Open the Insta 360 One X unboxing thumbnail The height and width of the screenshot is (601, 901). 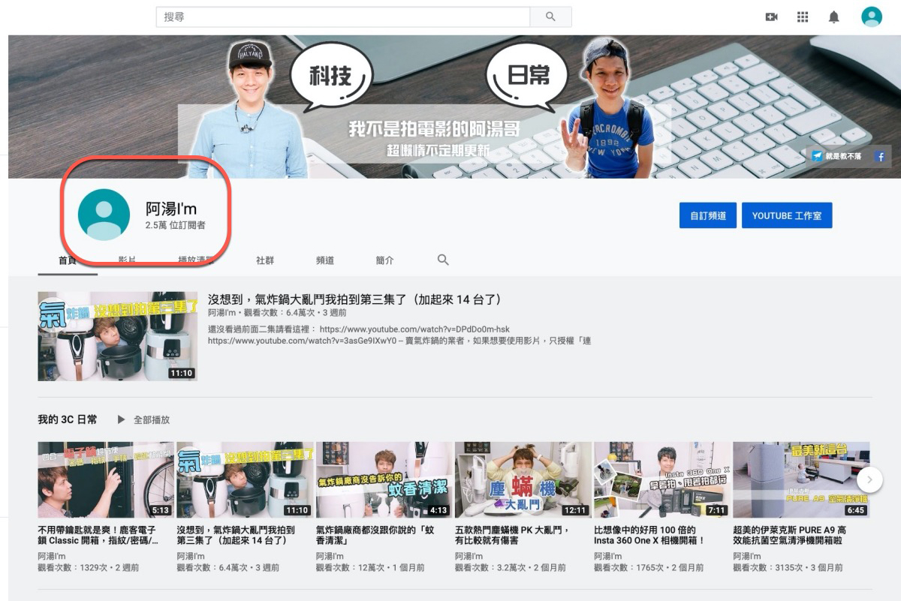660,479
